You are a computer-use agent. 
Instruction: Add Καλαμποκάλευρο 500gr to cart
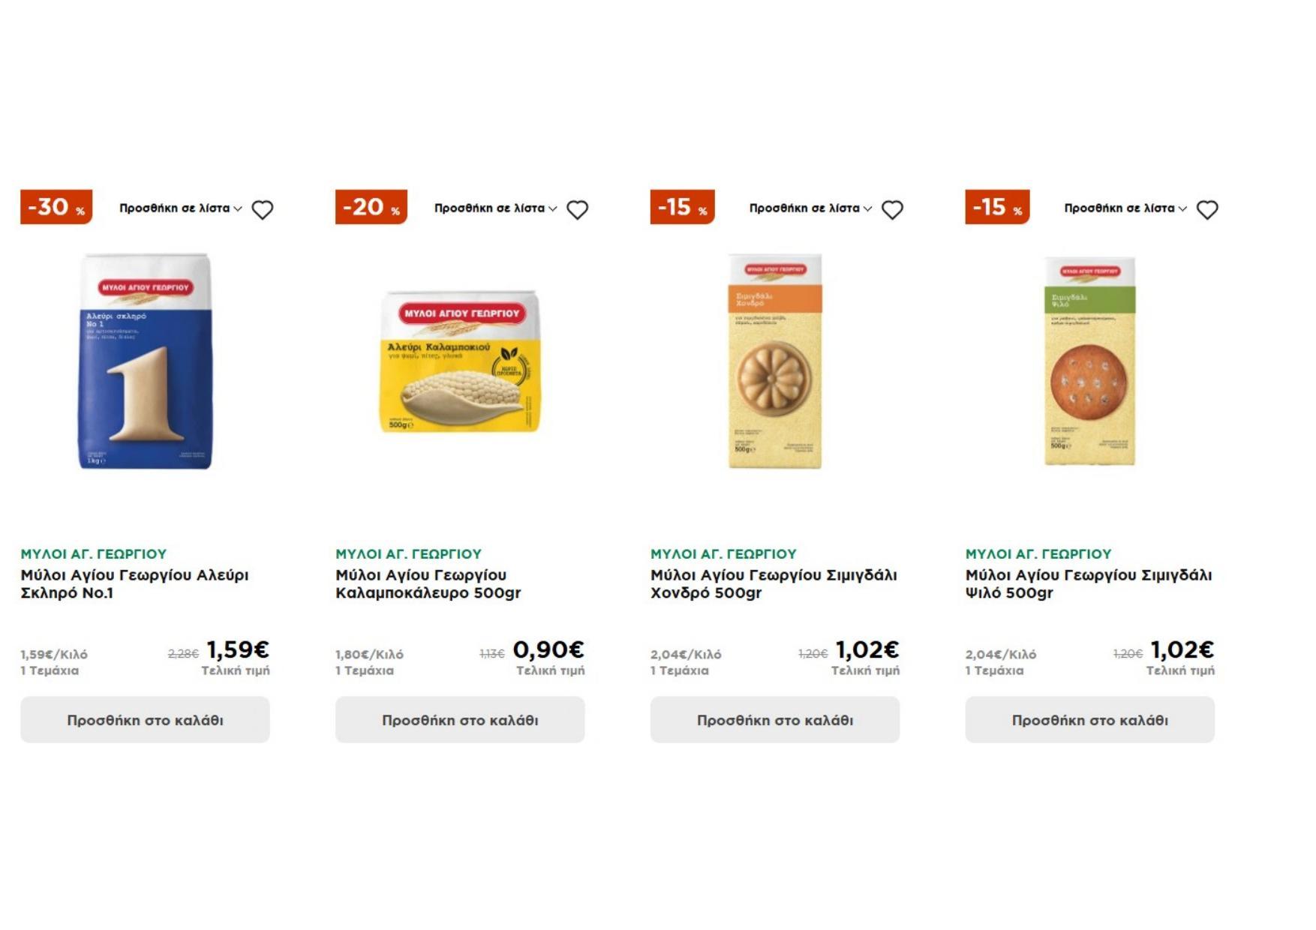(x=460, y=720)
